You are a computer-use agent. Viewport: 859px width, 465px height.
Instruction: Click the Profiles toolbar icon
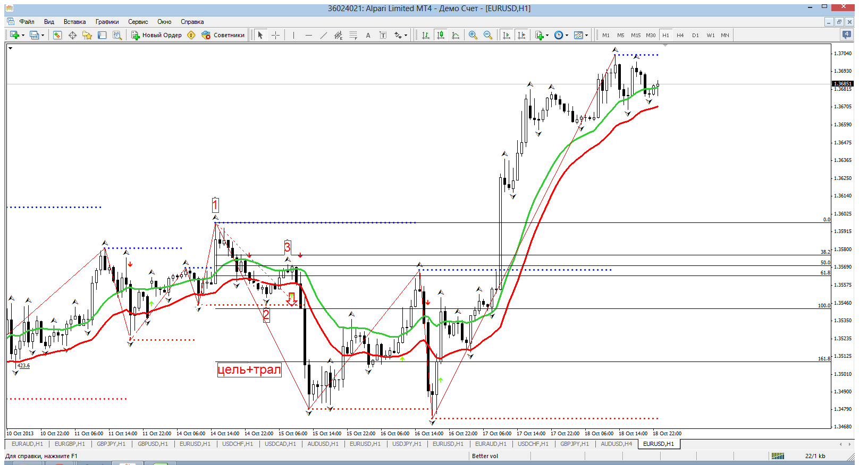34,35
